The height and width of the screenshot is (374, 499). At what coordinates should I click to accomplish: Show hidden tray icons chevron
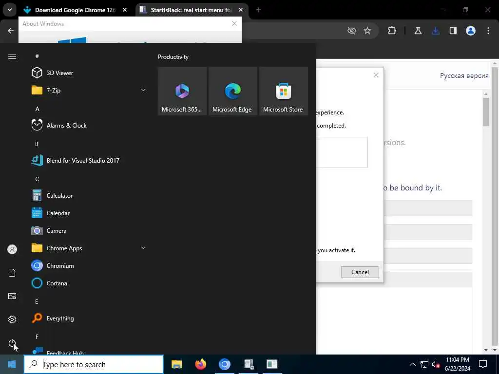click(412, 364)
